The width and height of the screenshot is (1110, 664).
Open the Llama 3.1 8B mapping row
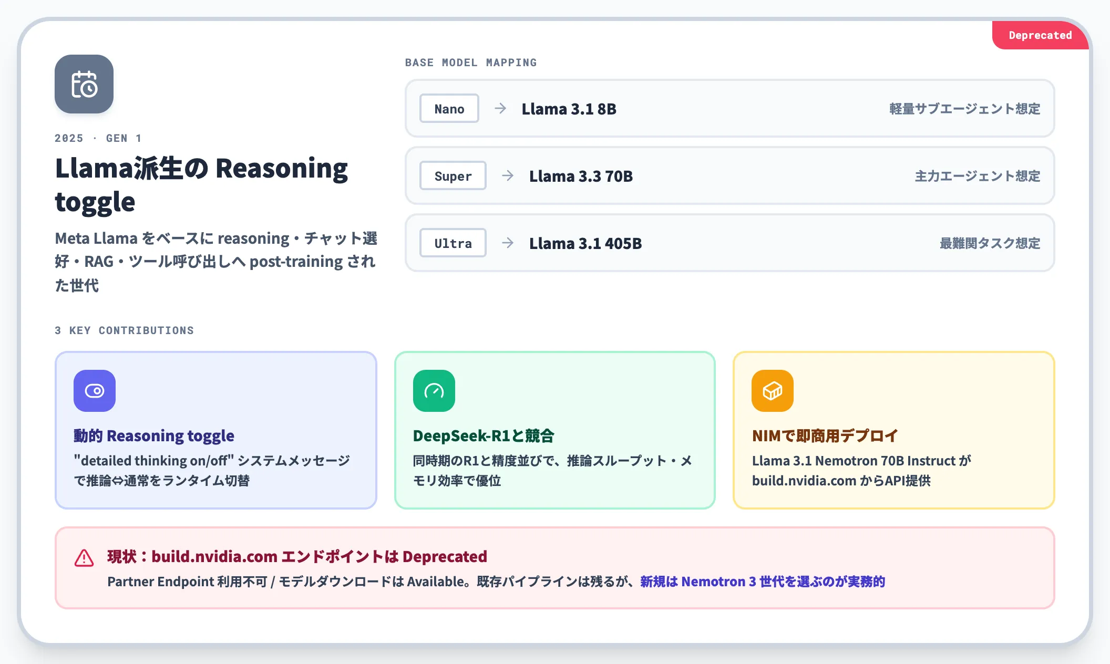click(x=729, y=108)
